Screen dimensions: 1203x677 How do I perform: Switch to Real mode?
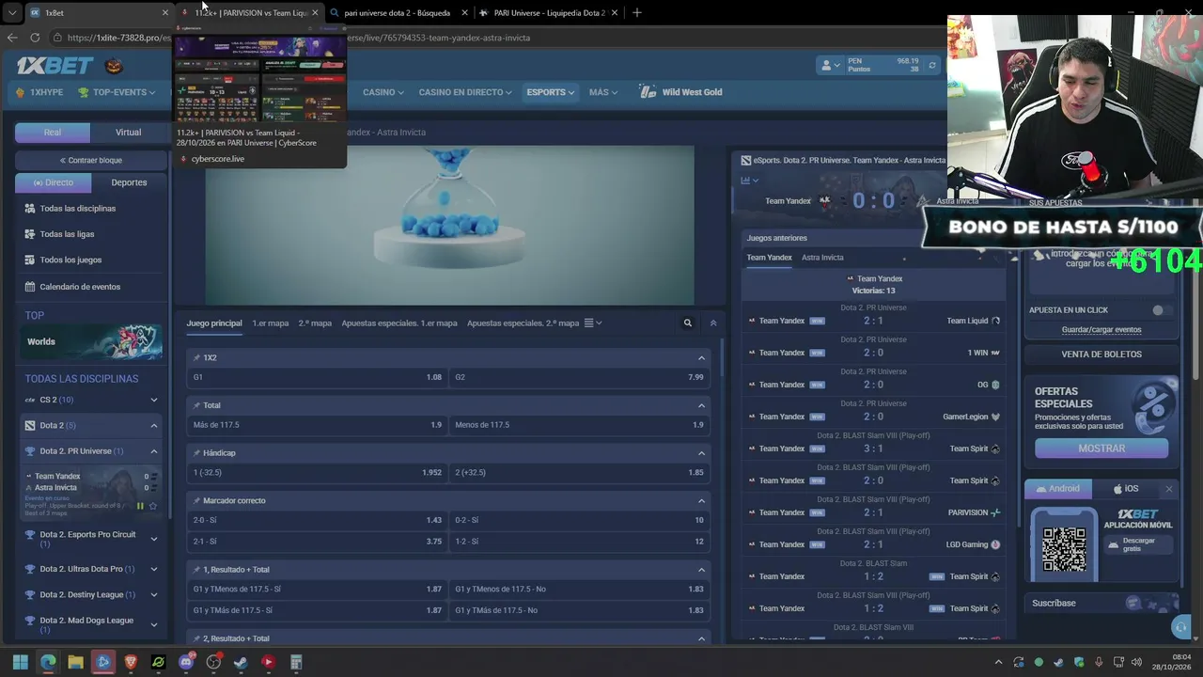pos(53,133)
